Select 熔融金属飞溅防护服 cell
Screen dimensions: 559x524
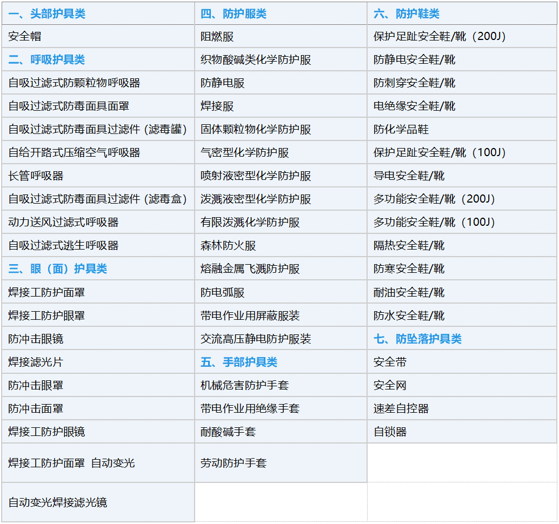281,268
